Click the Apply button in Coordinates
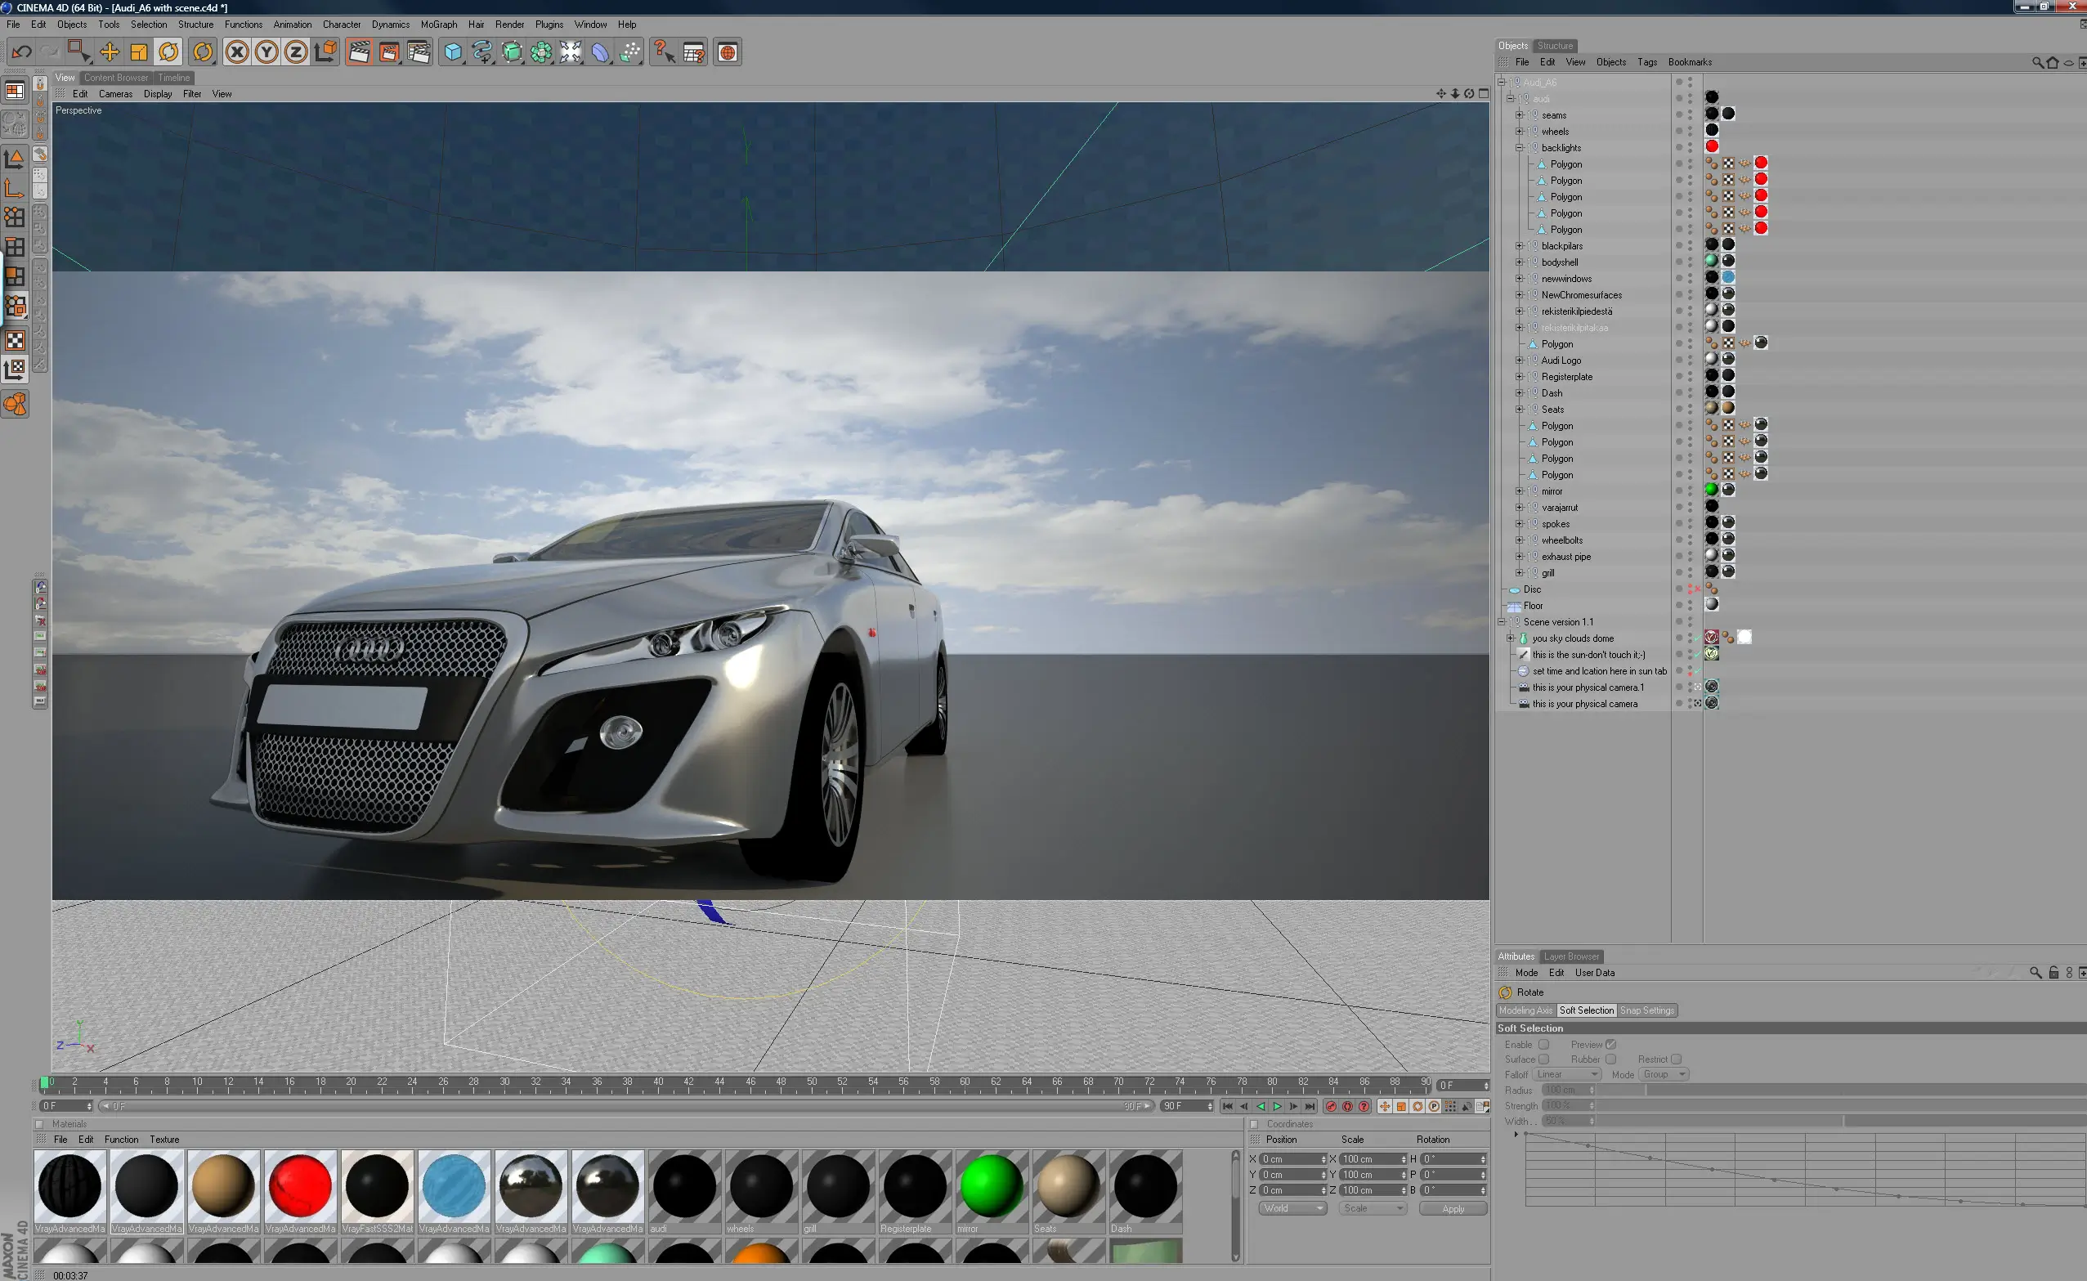Screen dimensions: 2087x1281 (x=1453, y=1209)
